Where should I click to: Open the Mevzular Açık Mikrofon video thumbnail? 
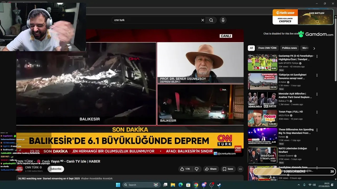click(x=262, y=100)
